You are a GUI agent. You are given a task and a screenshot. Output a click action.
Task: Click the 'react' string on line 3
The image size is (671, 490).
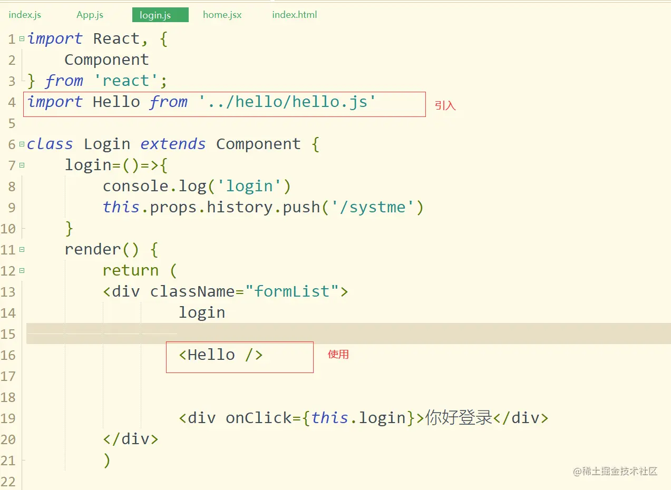pyautogui.click(x=125, y=81)
